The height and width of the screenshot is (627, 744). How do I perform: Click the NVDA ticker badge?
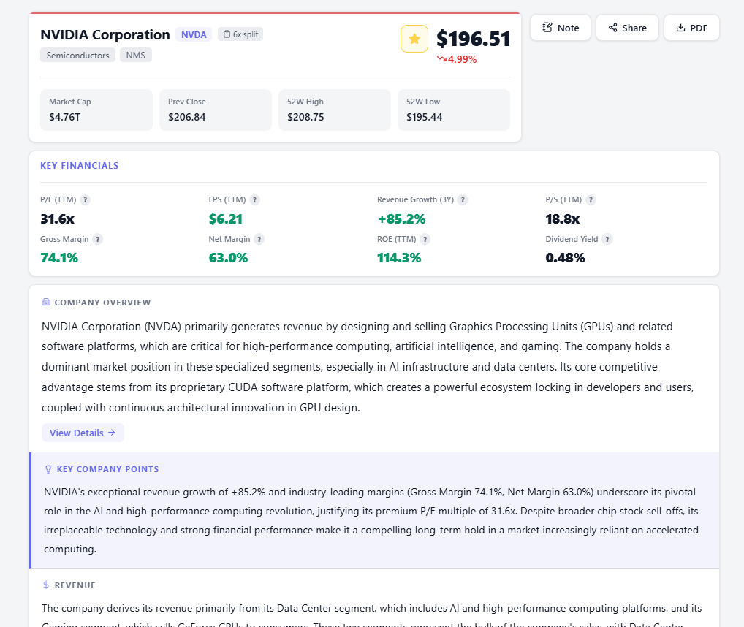coord(194,34)
